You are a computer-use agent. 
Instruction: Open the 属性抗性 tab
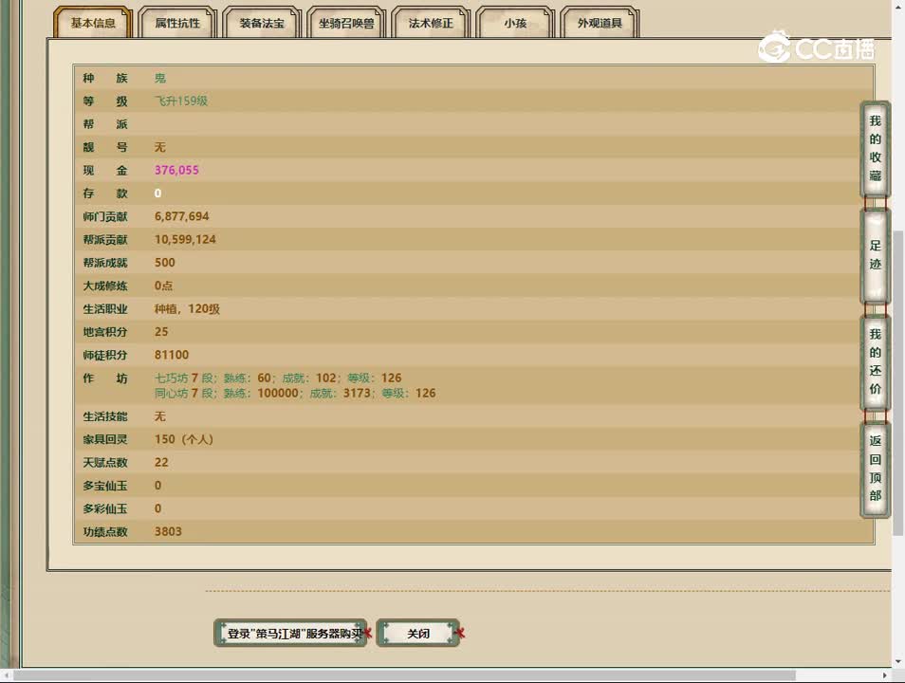177,23
